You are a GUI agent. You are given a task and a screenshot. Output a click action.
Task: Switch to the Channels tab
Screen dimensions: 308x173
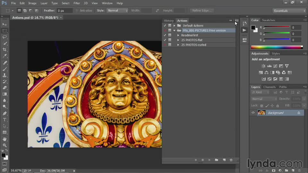tap(269, 87)
